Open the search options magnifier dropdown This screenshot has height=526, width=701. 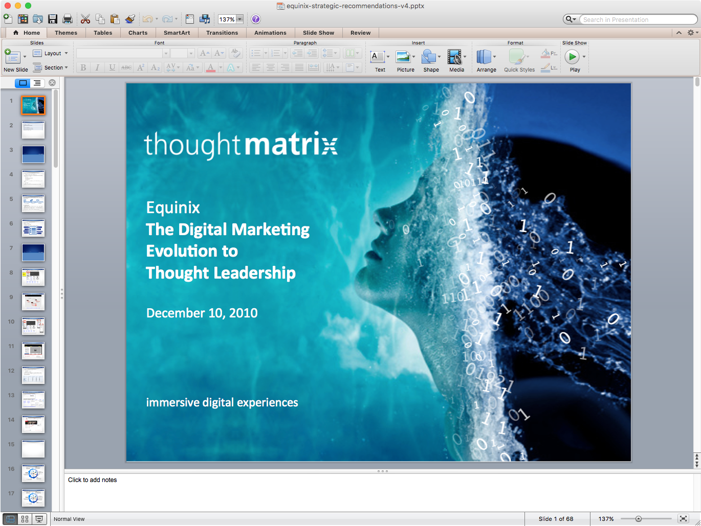pyautogui.click(x=570, y=19)
